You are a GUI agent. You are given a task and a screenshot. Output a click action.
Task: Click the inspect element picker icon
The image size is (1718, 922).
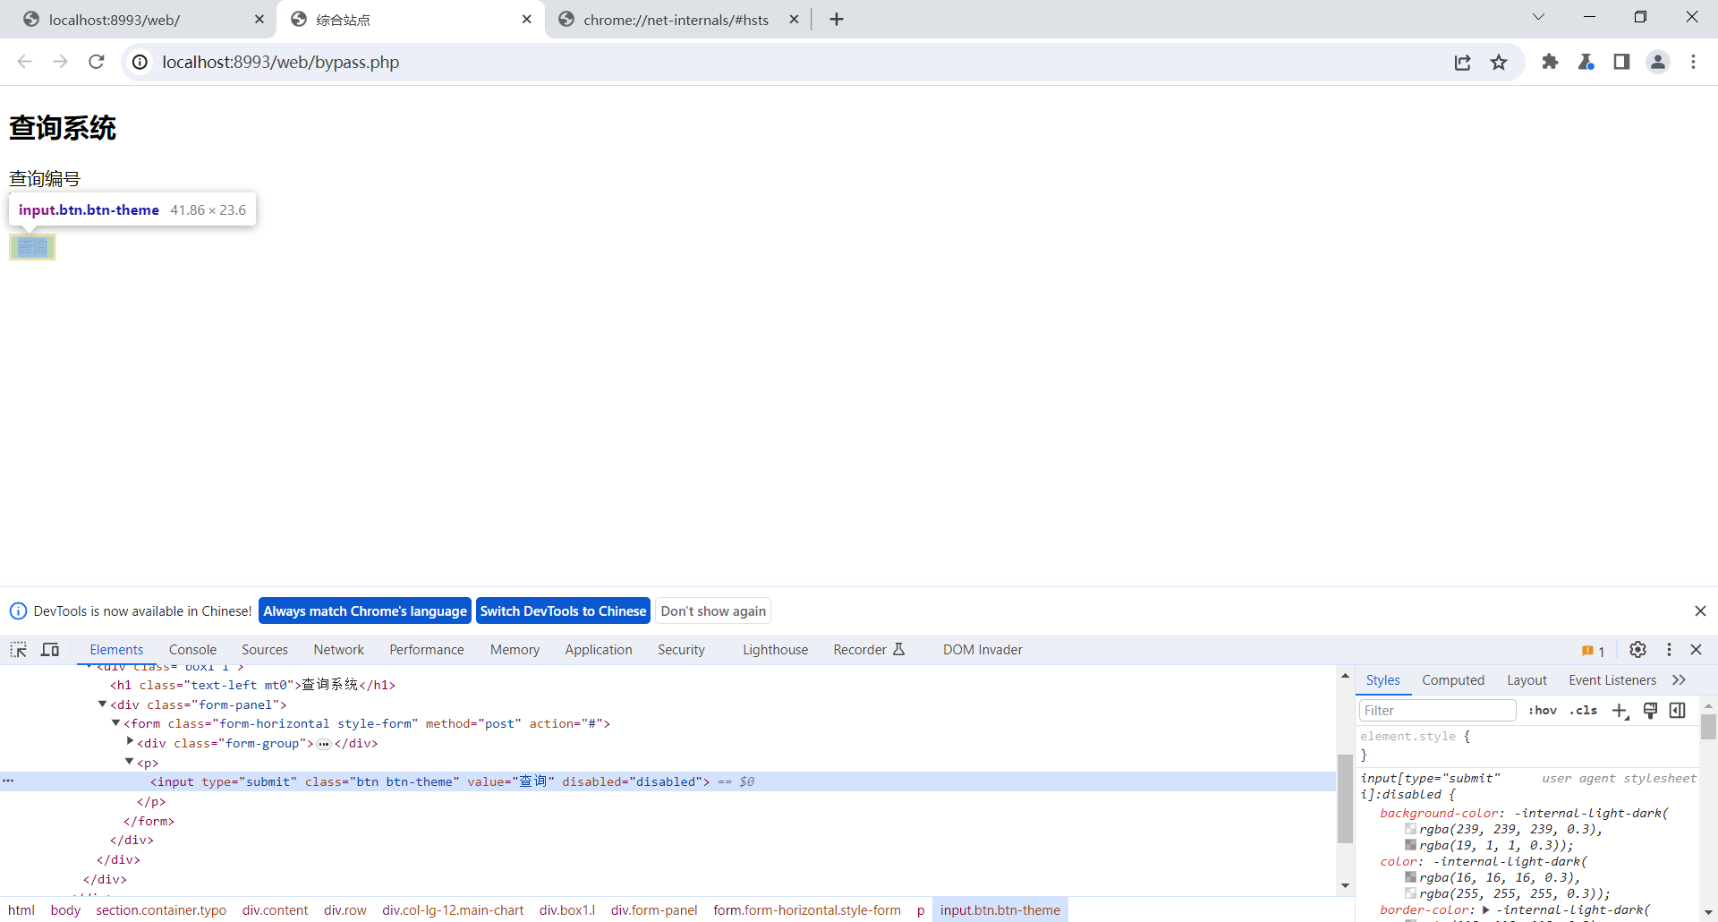(19, 650)
